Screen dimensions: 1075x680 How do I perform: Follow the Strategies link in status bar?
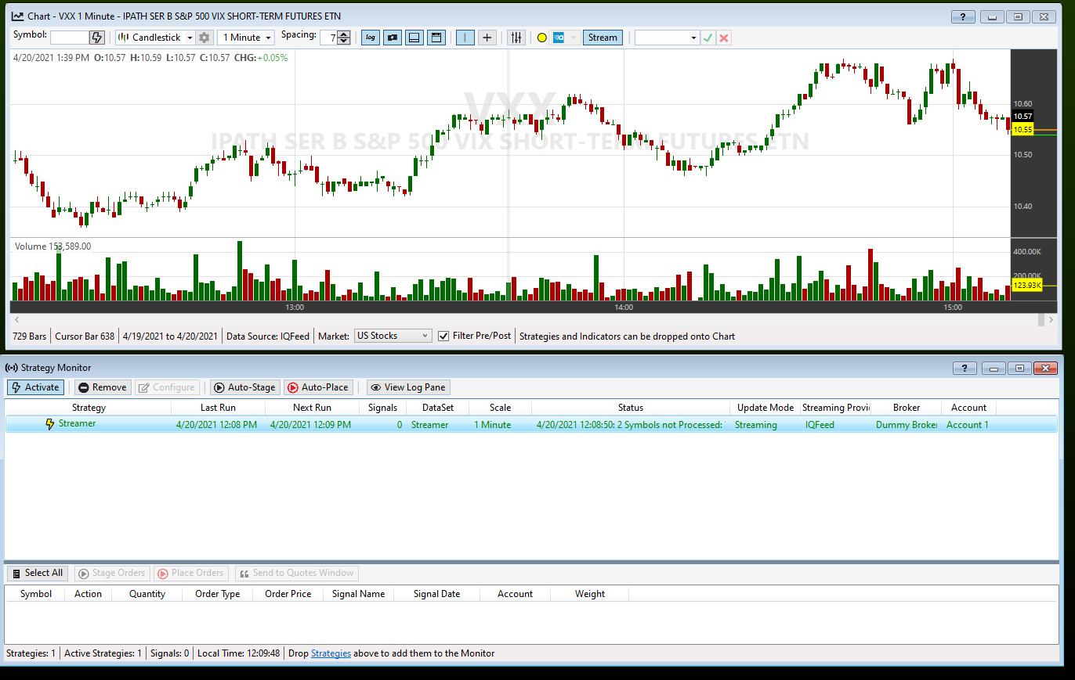331,653
